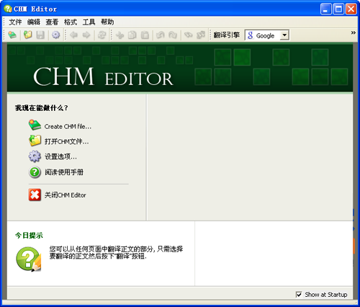Click the forward arrow toolbar icon

click(86, 35)
